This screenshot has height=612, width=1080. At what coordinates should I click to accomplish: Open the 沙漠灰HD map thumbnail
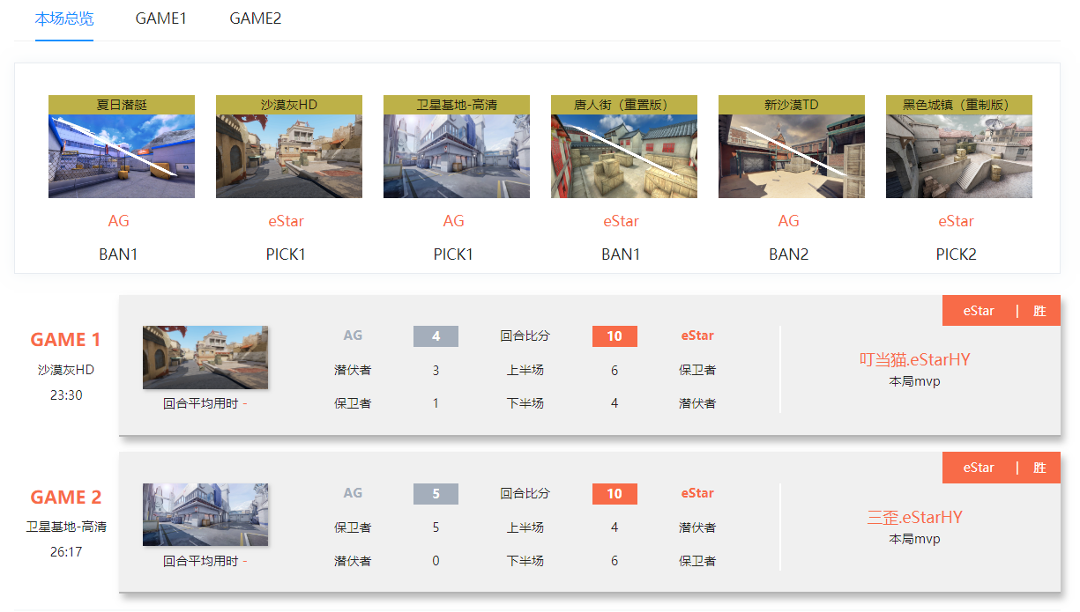[x=288, y=146]
